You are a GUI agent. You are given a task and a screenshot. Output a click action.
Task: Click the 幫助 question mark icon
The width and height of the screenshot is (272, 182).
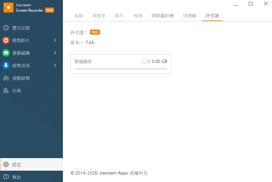(6, 177)
